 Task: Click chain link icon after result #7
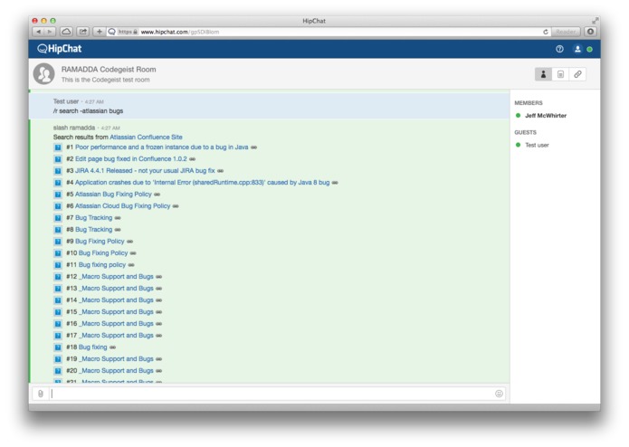(118, 218)
